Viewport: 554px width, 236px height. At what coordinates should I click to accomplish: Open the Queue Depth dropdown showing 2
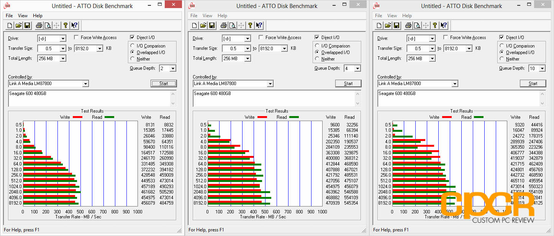click(x=173, y=68)
